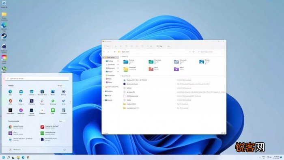Expand This PC in navigation pane

pyautogui.click(x=103, y=96)
